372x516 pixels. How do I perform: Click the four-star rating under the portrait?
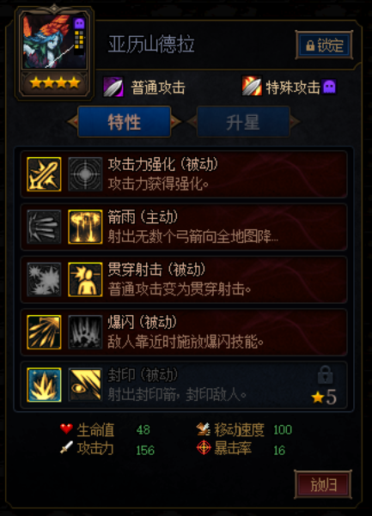[x=54, y=82]
